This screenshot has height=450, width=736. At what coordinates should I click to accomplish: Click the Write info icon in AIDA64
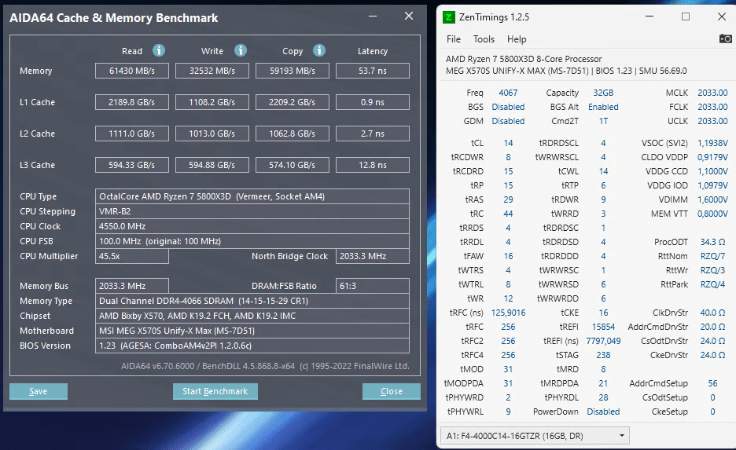pos(241,50)
